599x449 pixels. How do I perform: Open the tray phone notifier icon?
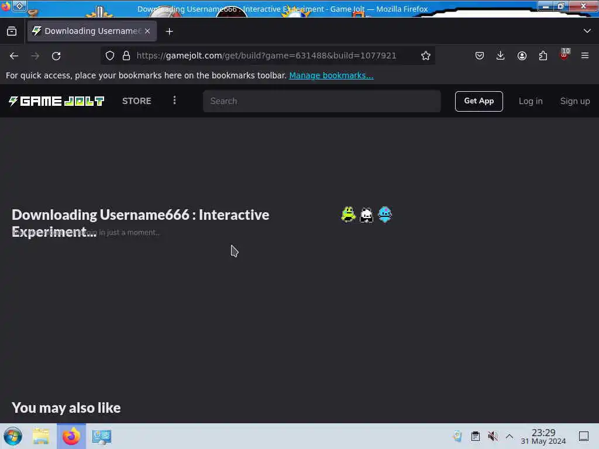pyautogui.click(x=457, y=436)
